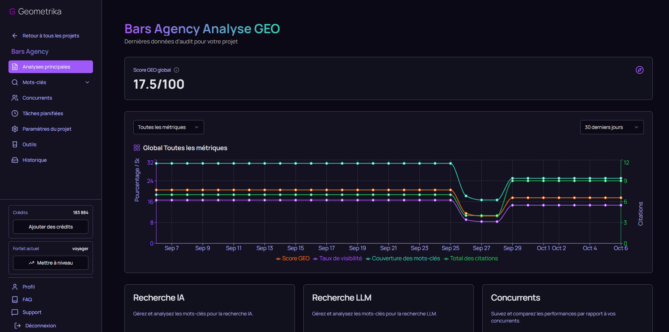Toggle Taux de visibilité legend entry
Viewport: 669px width, 332px height.
click(338, 259)
